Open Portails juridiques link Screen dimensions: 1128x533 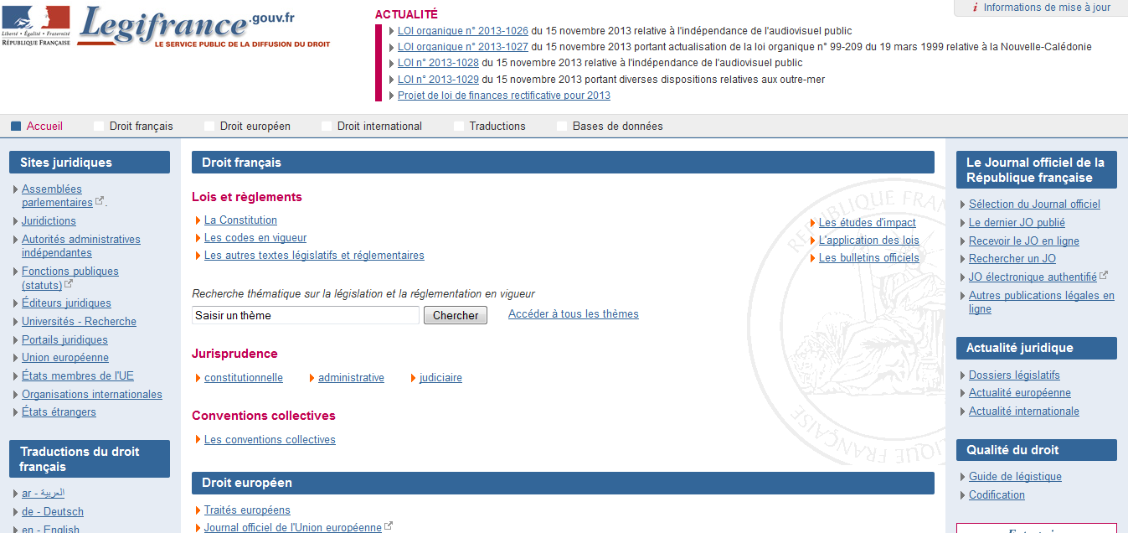[x=64, y=340]
